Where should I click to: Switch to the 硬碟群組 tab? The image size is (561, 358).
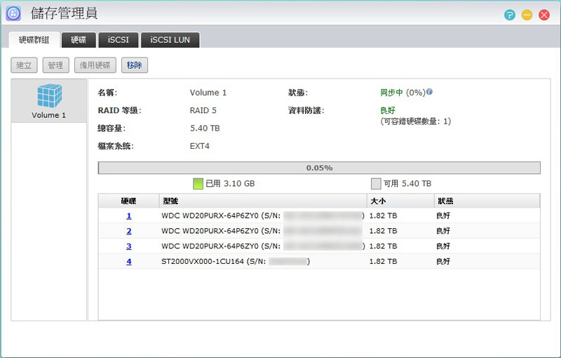(34, 40)
